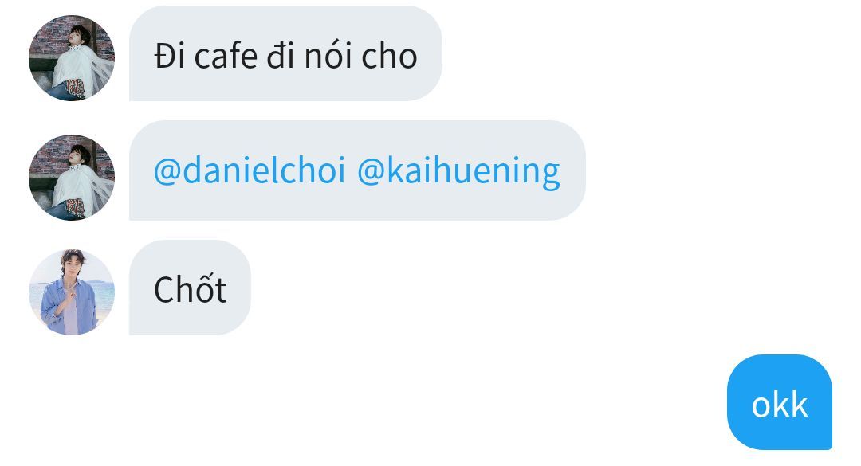Follow the kaihuening username mention
The height and width of the screenshot is (466, 861).
458,170
